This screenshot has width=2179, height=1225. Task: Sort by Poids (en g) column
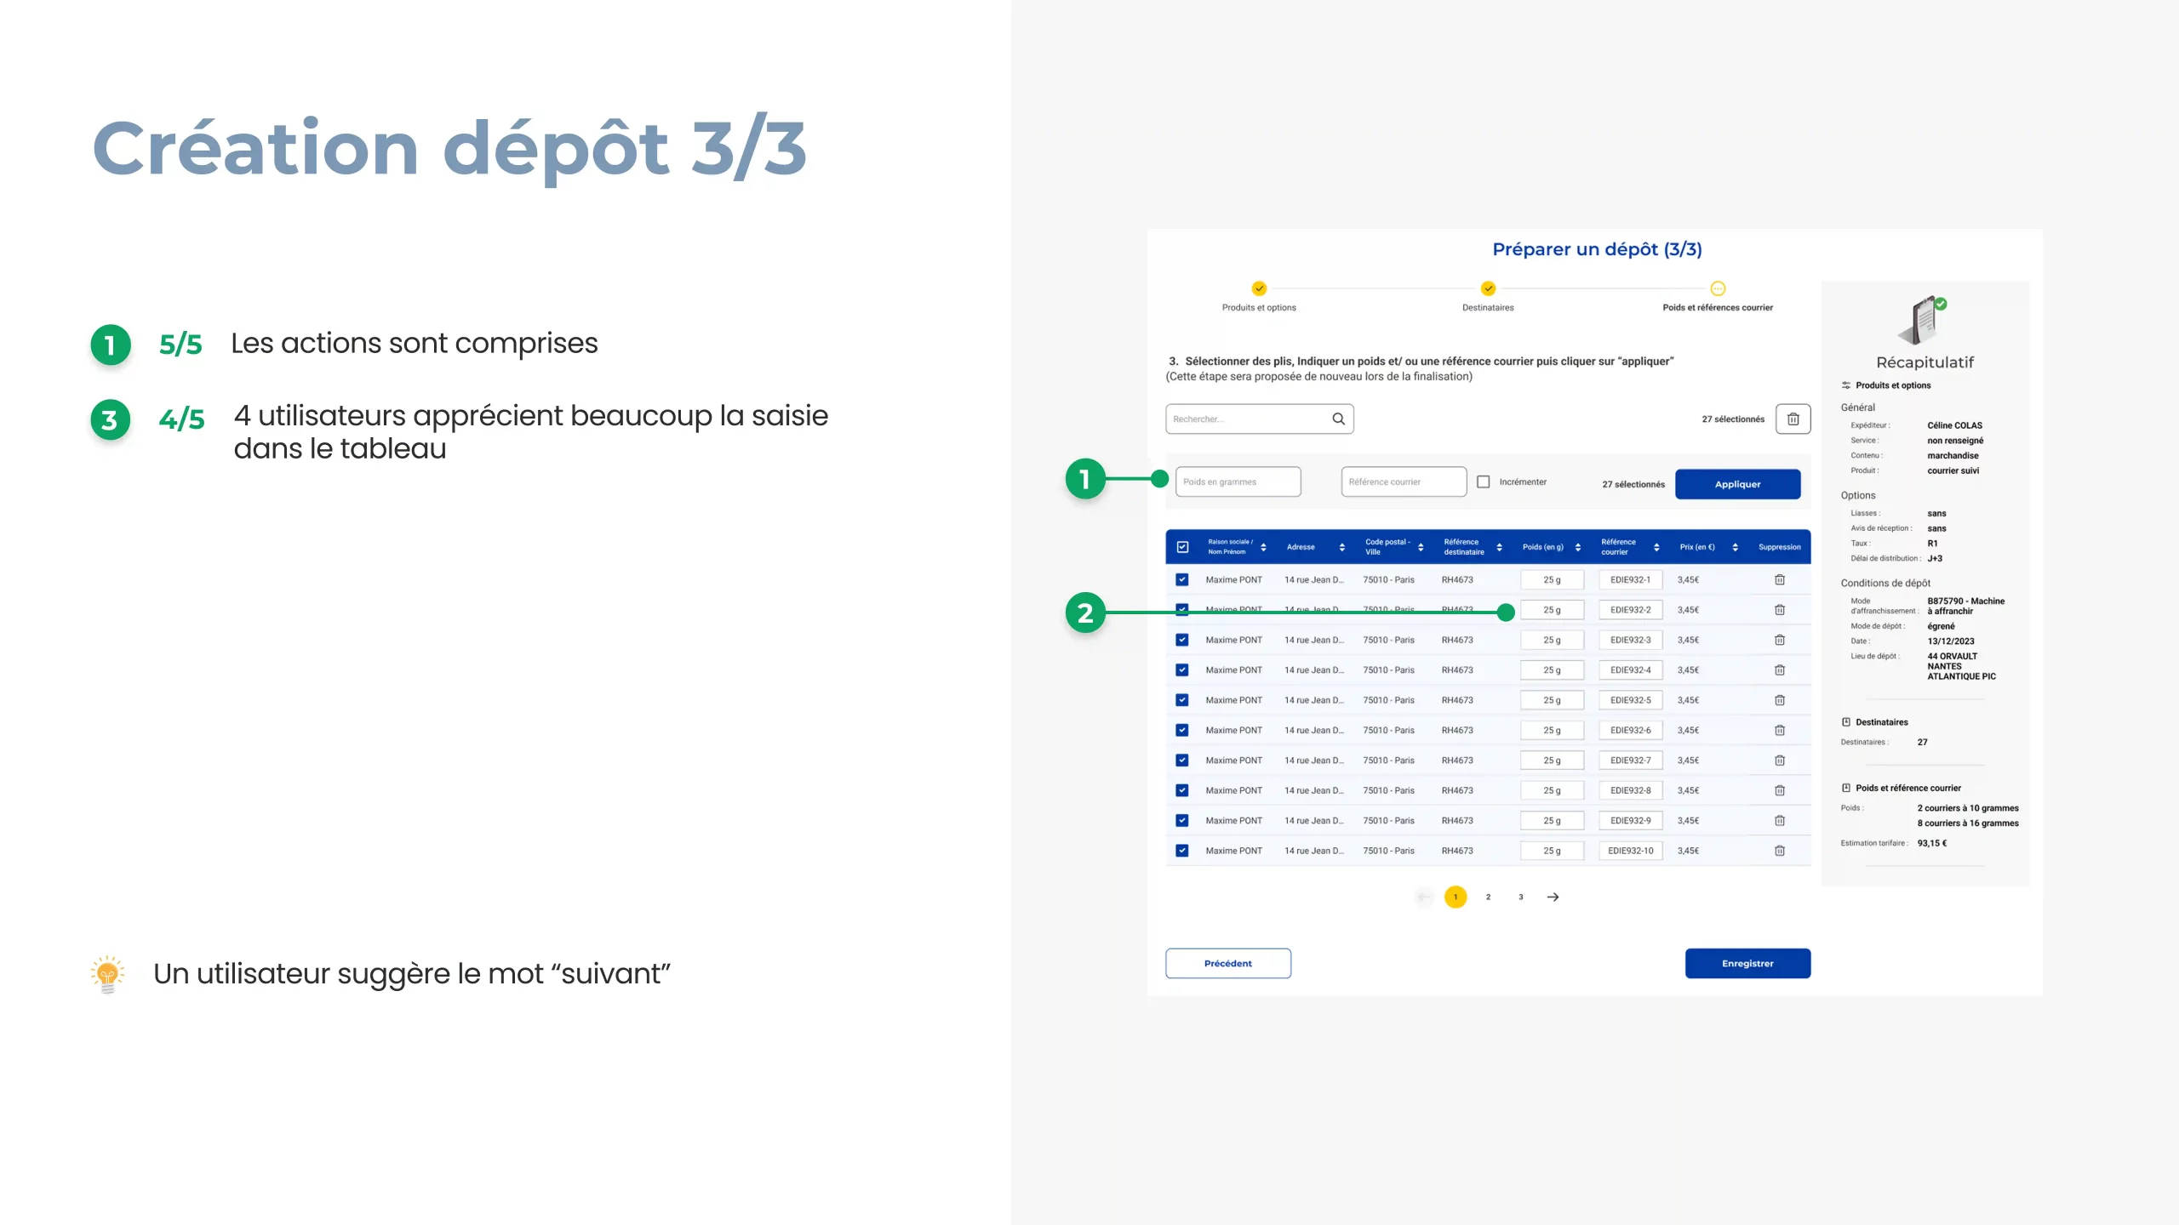coord(1577,547)
